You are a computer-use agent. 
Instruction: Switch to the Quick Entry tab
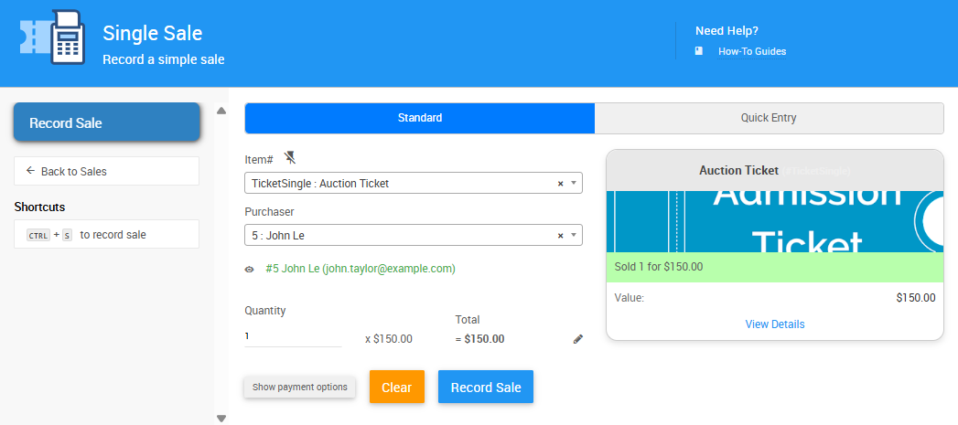769,118
